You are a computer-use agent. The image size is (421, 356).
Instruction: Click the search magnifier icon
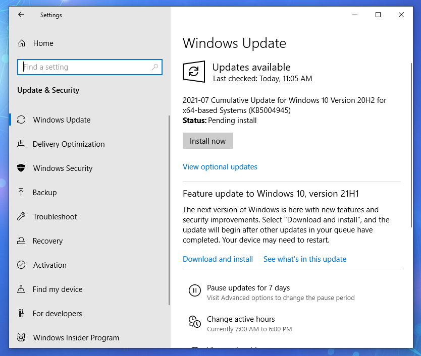[155, 67]
